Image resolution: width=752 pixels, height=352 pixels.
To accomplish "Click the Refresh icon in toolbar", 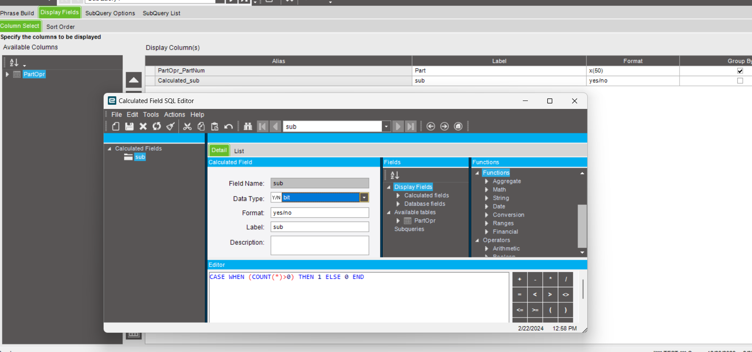I will tap(157, 127).
